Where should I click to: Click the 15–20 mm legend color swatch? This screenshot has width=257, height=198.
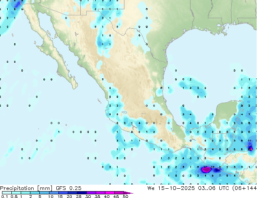pyautogui.click(x=63, y=193)
